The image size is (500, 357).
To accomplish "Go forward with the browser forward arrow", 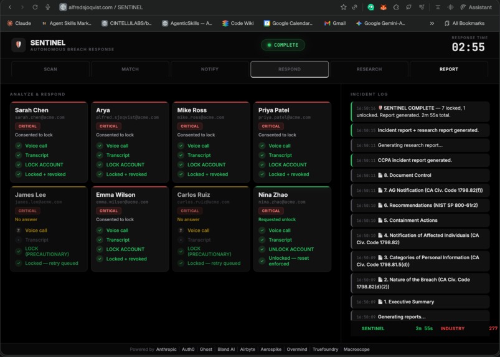I will point(22,7).
